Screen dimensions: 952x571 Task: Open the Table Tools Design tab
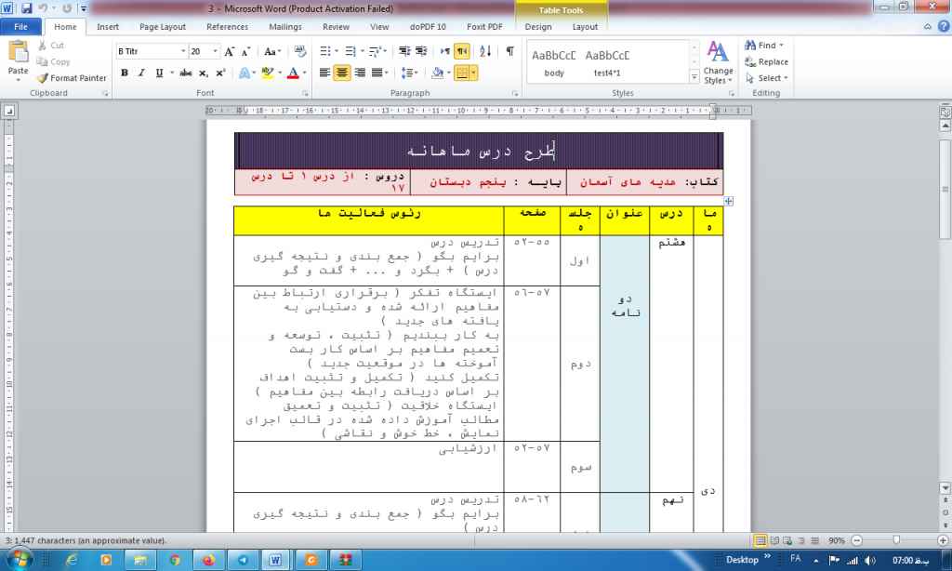coord(538,27)
